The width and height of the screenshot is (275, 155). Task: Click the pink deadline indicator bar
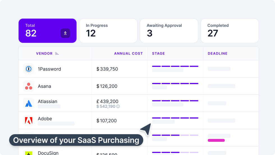pos(216,140)
